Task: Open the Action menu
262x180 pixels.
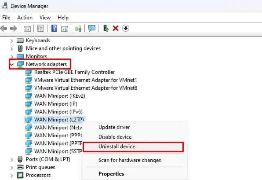Action: tap(25, 18)
